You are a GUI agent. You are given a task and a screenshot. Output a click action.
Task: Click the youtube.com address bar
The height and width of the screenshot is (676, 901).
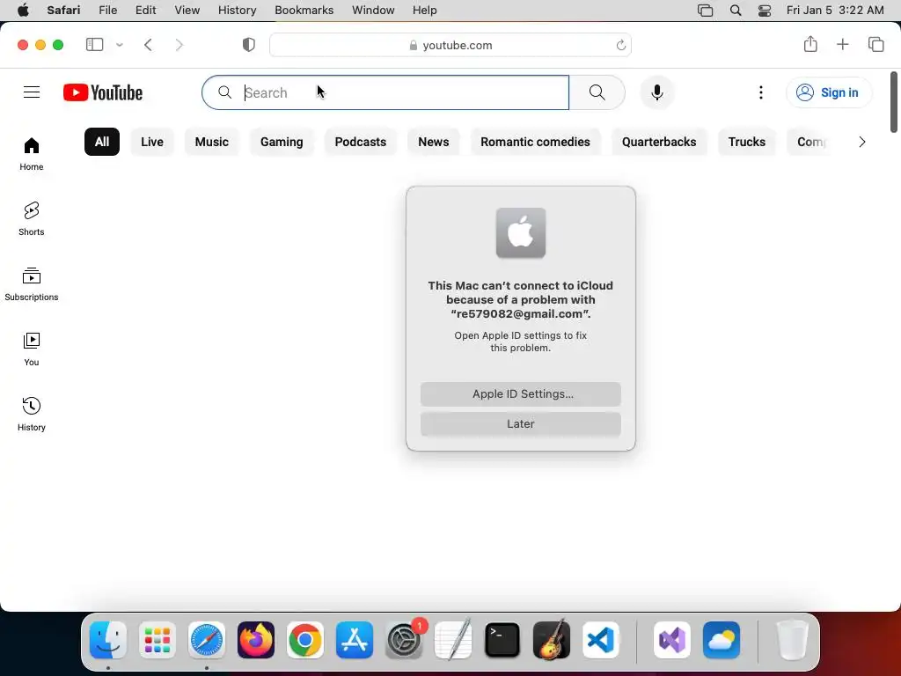click(450, 45)
